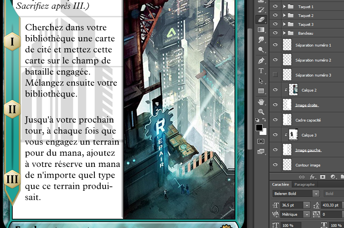This screenshot has width=344, height=228.
Task: Hide the Taquet 1 group
Action: coord(275,7)
